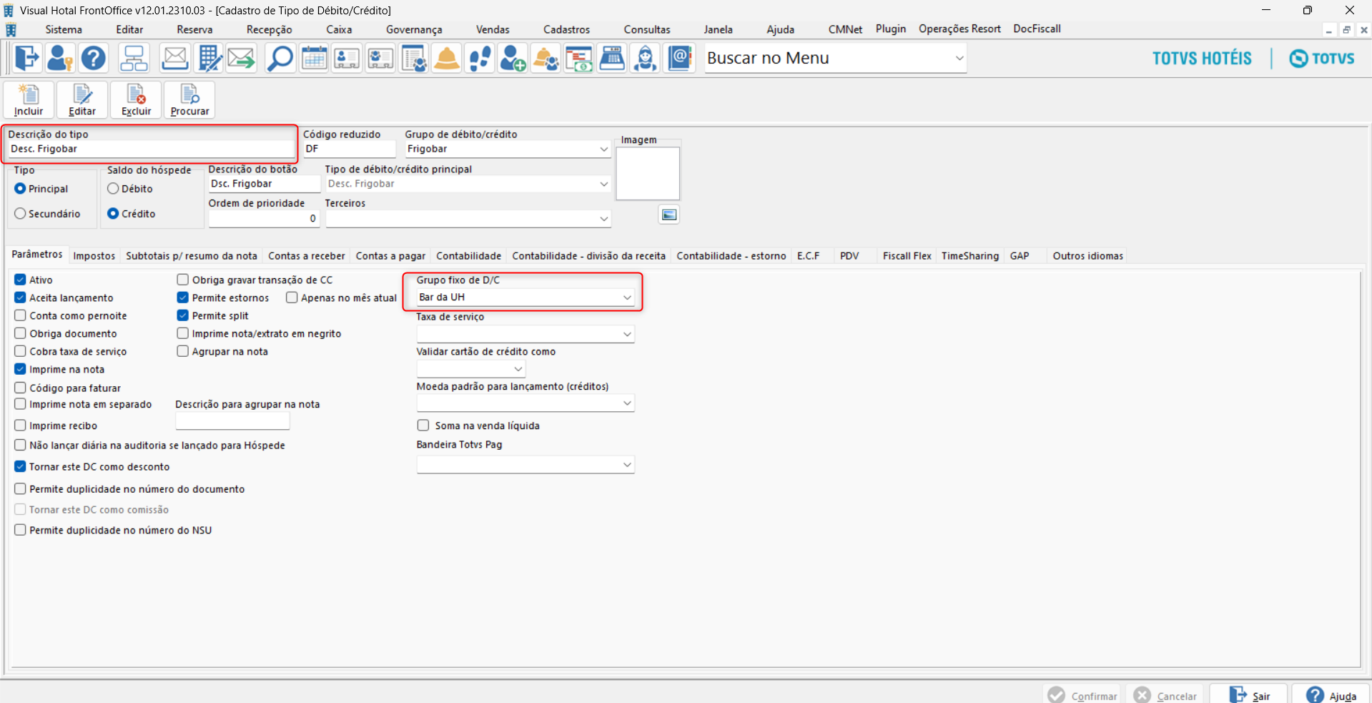The image size is (1372, 703).
Task: Click the housekeeper maid icon
Action: point(646,58)
